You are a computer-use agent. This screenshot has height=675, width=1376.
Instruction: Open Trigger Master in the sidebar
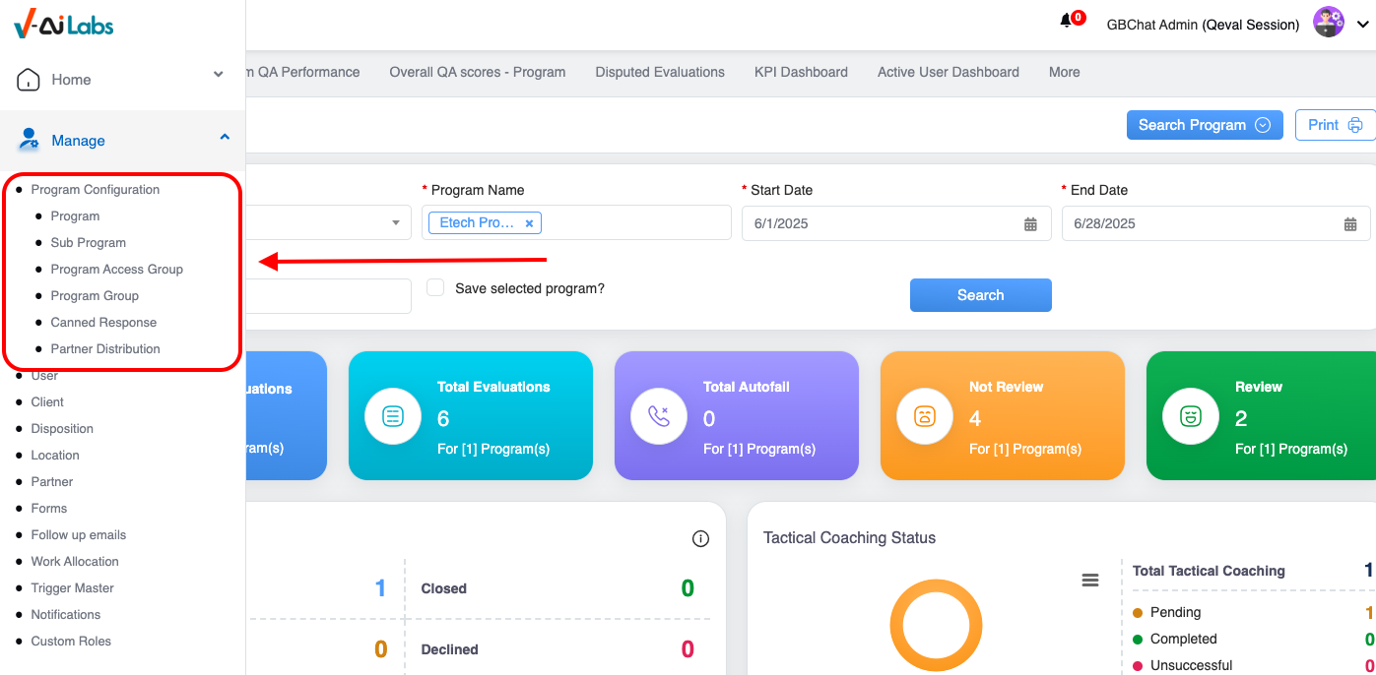(73, 588)
